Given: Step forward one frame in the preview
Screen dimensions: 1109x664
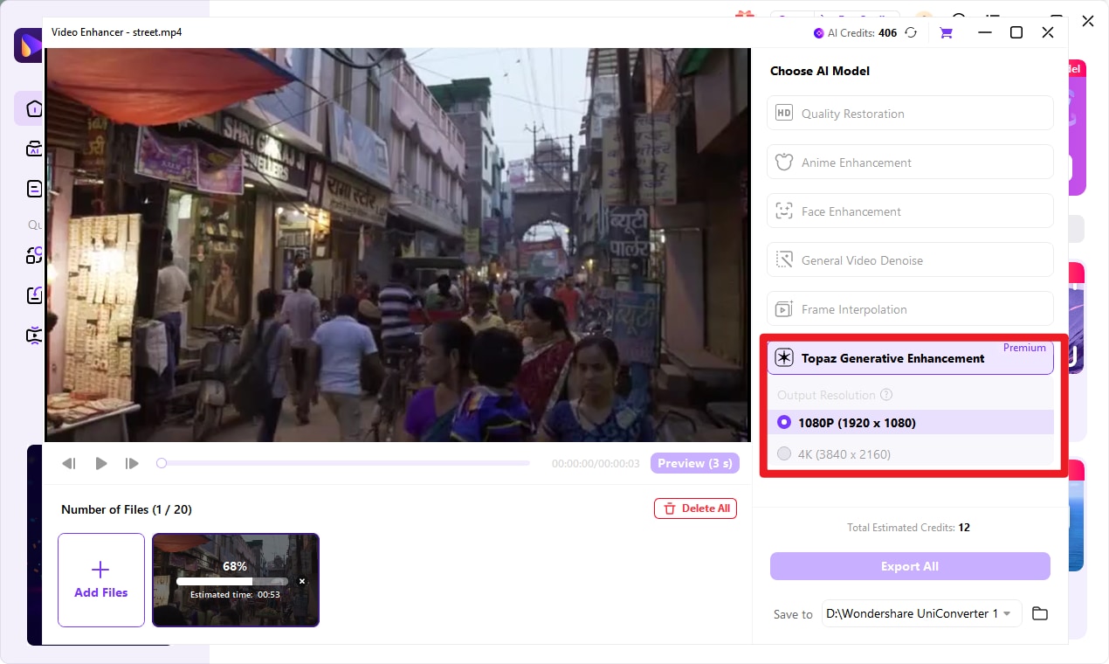Looking at the screenshot, I should click(x=132, y=463).
